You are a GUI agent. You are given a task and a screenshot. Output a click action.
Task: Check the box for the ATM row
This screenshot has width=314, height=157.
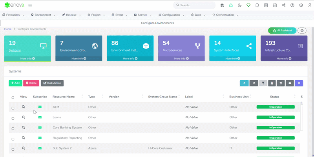[13, 108]
